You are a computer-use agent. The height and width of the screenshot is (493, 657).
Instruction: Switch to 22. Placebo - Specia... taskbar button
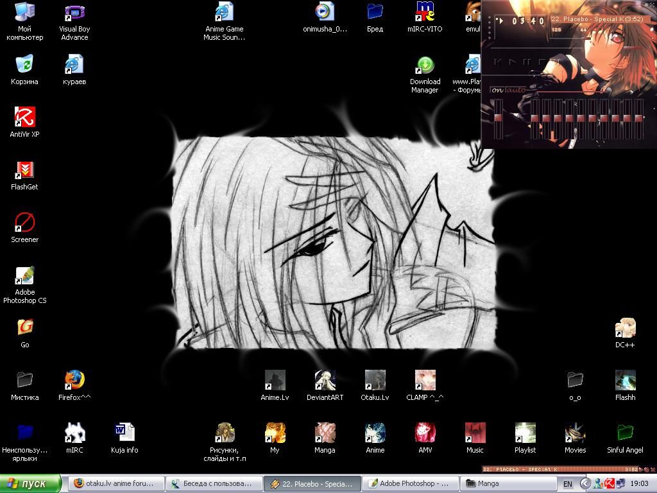tap(311, 483)
